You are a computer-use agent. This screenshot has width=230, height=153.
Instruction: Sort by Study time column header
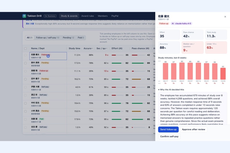tap(74, 48)
